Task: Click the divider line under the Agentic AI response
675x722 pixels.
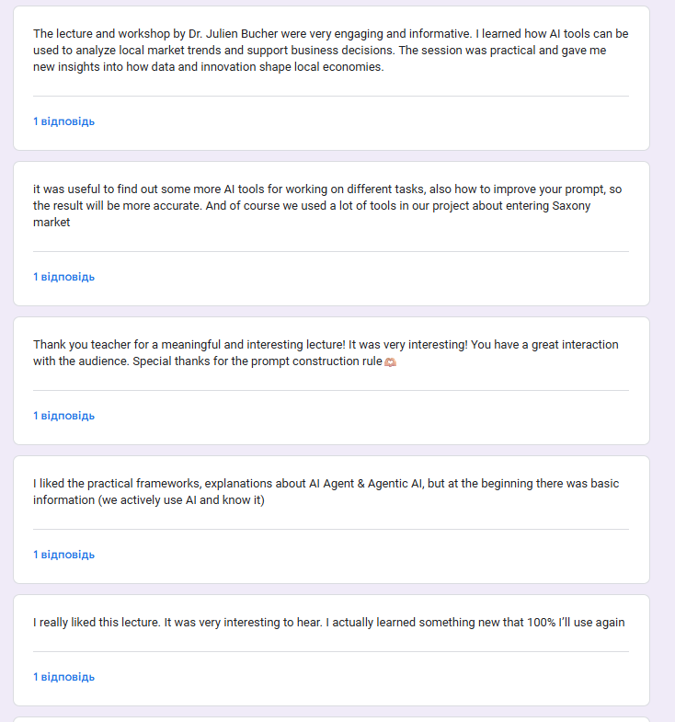Action: [331, 529]
